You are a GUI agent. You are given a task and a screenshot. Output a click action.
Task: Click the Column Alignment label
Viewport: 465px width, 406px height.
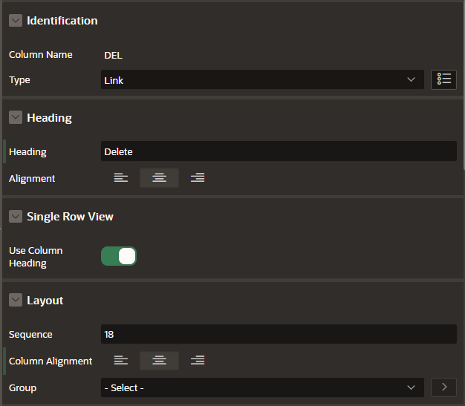pyautogui.click(x=51, y=361)
